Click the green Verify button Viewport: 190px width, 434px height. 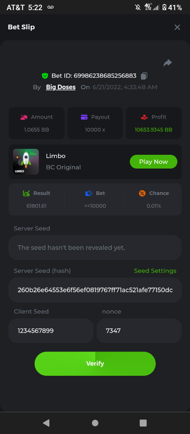pyautogui.click(x=95, y=364)
